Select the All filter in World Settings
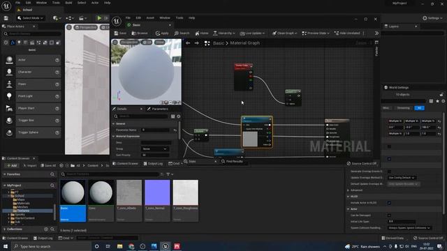 coord(419,108)
